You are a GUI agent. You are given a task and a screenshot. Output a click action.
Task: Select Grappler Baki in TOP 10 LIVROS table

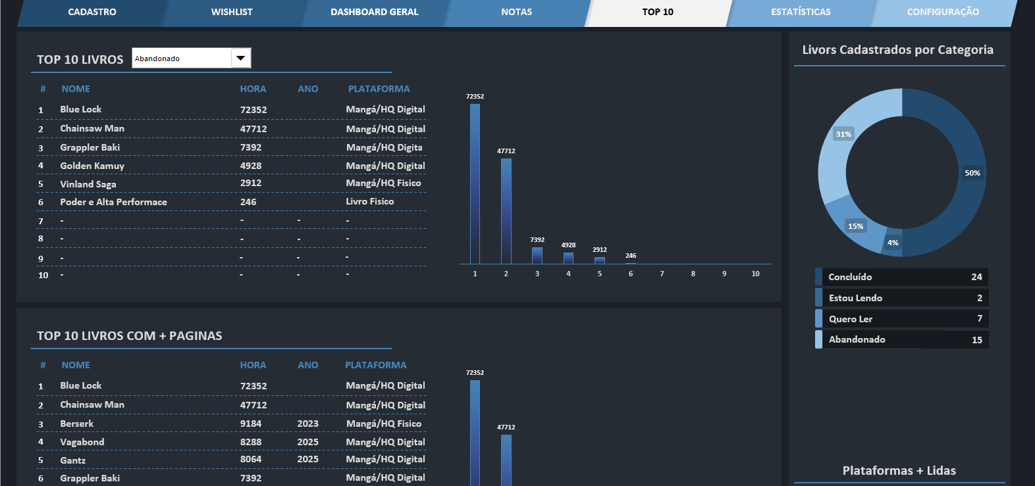coord(90,147)
